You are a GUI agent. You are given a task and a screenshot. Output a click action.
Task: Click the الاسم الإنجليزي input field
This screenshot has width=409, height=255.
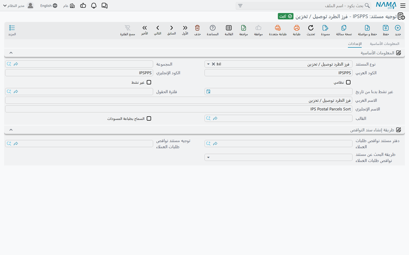[x=179, y=109]
